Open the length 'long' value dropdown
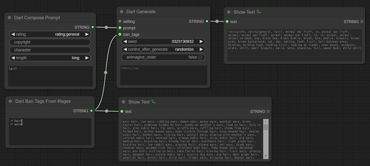The width and height of the screenshot is (370, 166). 76,58
